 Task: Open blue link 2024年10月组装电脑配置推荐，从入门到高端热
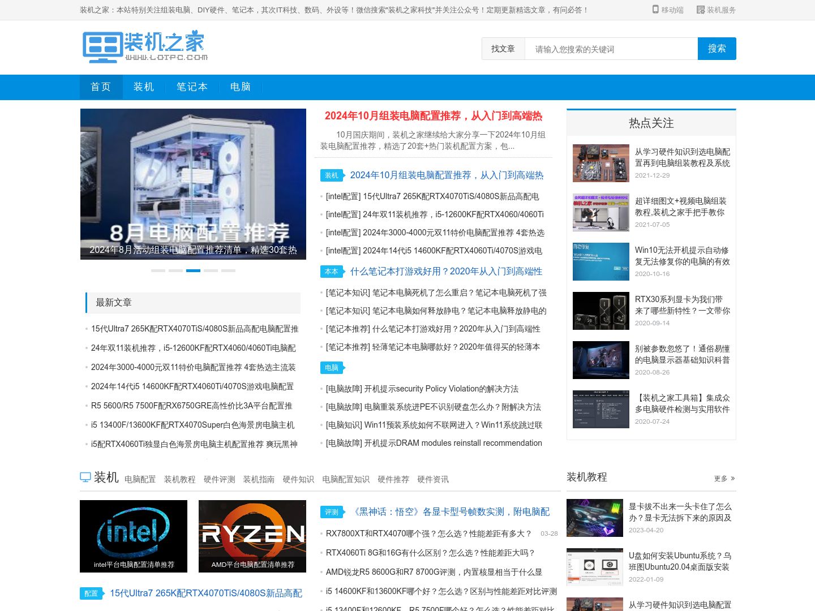point(447,175)
